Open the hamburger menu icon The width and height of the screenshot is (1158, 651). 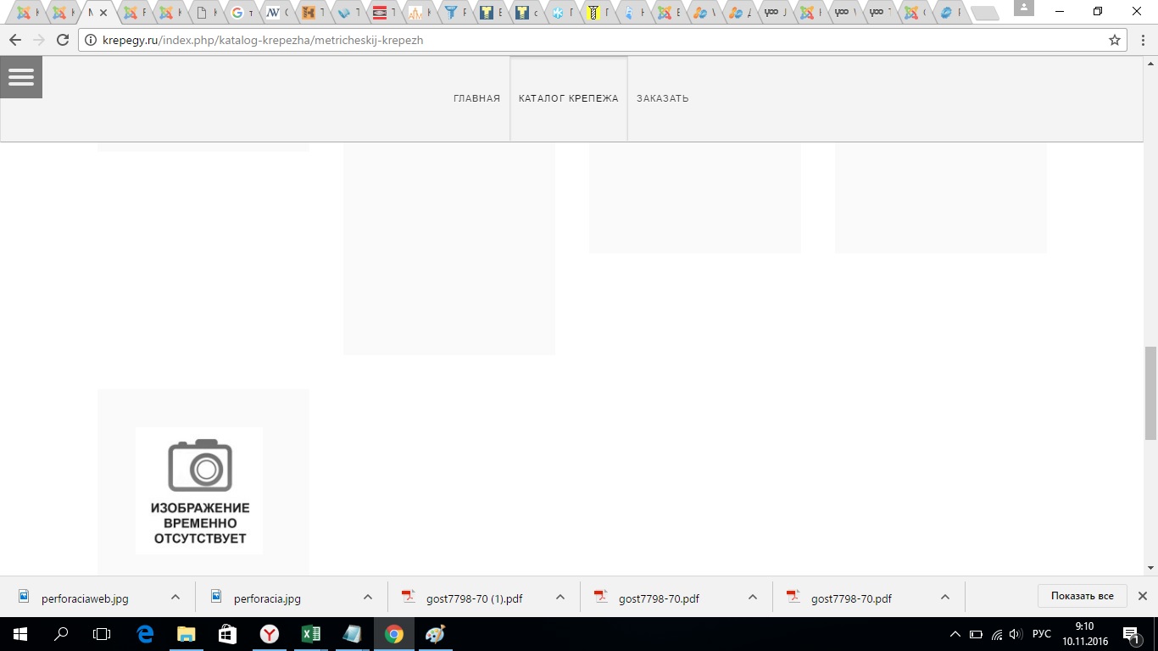pos(21,77)
